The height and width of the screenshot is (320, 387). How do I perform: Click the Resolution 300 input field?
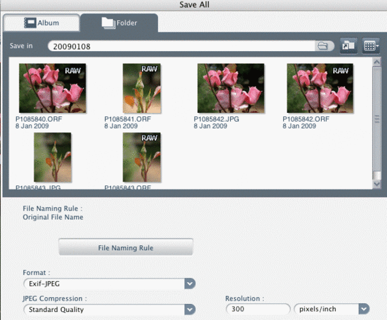click(258, 309)
